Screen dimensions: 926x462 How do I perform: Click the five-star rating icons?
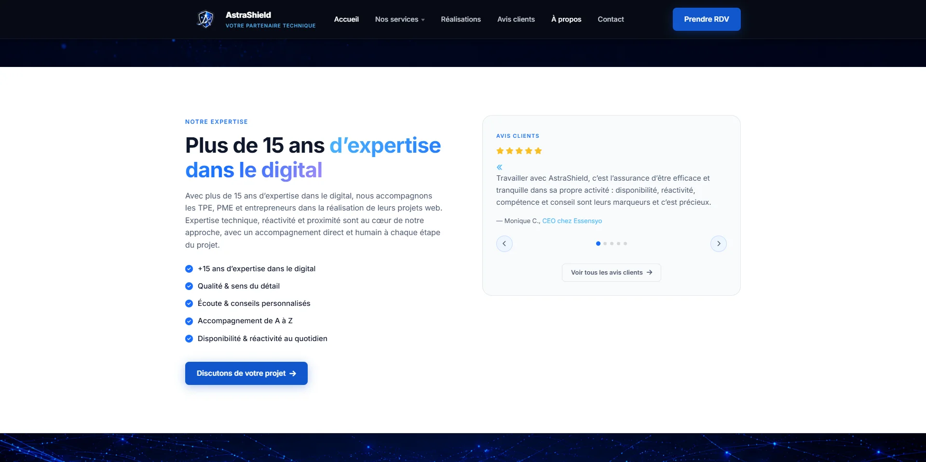click(x=519, y=151)
